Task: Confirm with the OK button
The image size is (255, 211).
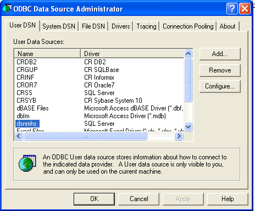Action: [x=94, y=199]
